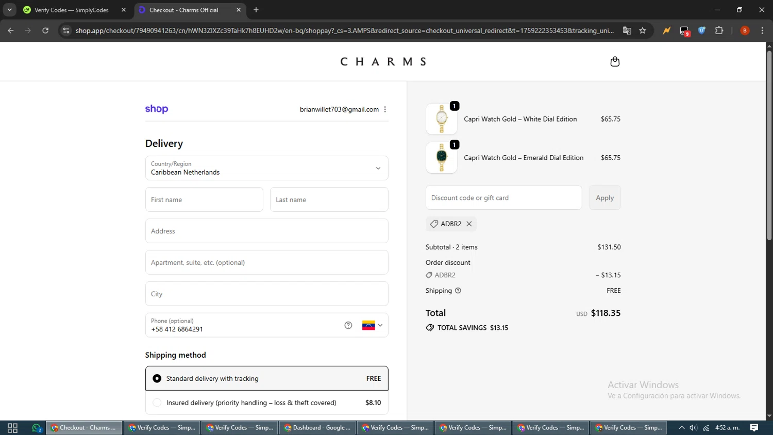Image resolution: width=773 pixels, height=435 pixels.
Task: Open the Windows Task View icon
Action: coord(12,428)
